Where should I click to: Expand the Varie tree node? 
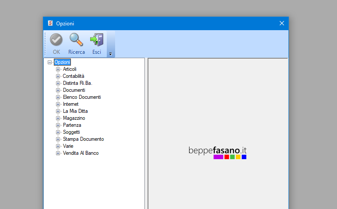[x=58, y=146]
